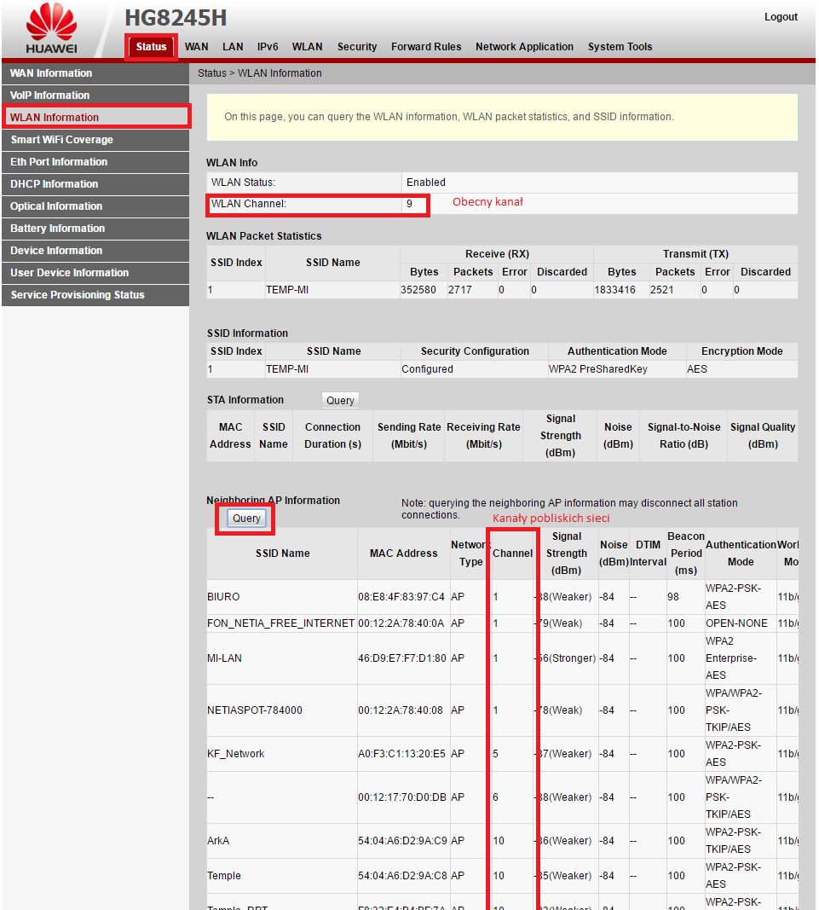Click the Neighboring AP Query button
Screen dimensions: 819x910
pyautogui.click(x=246, y=519)
